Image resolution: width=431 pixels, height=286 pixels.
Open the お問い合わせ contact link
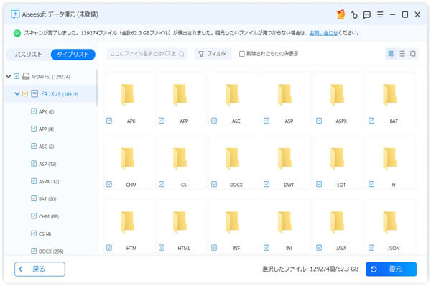323,33
